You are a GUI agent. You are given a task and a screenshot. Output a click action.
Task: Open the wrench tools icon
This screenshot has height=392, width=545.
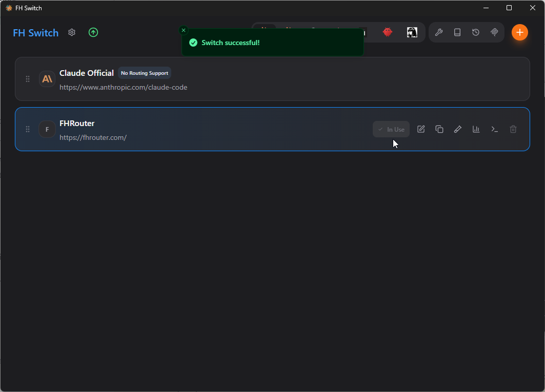[x=439, y=32]
